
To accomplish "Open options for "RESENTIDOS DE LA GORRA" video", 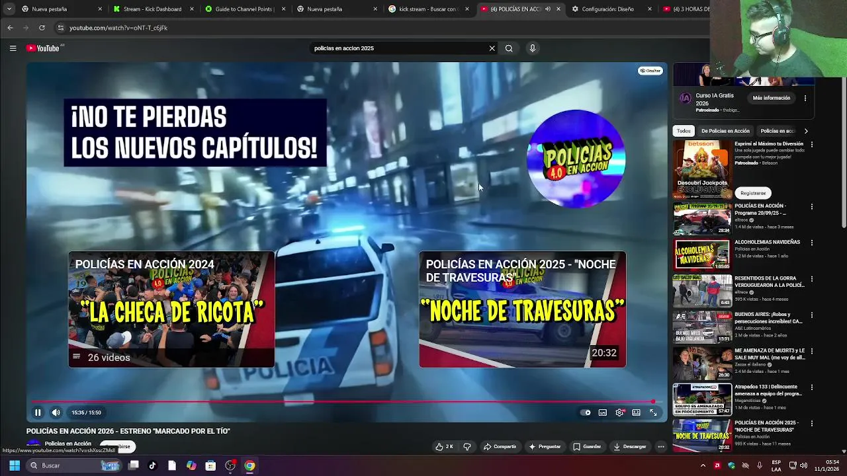I will point(812,279).
